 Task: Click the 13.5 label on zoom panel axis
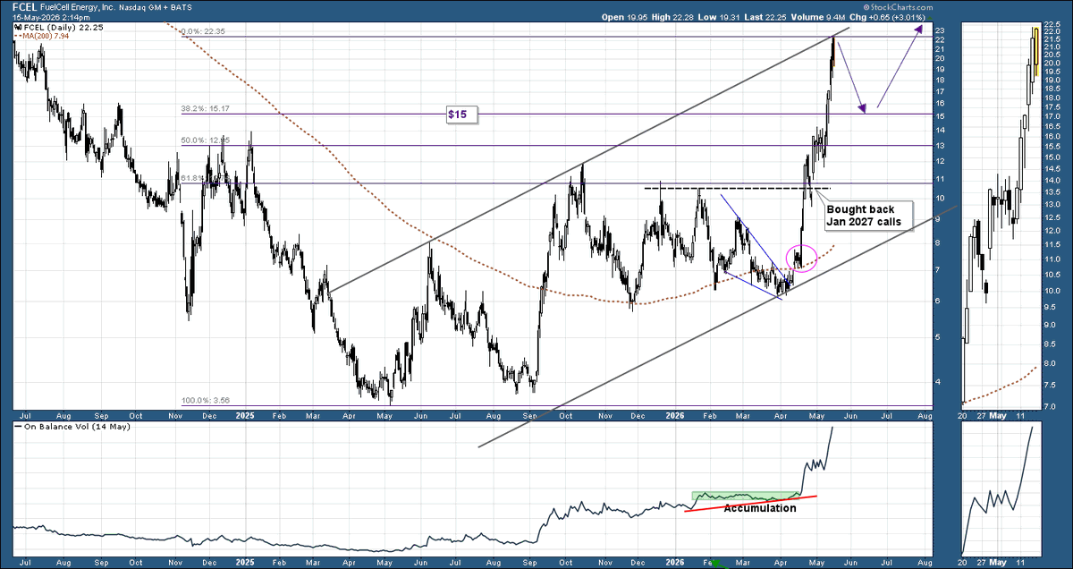(1052, 192)
